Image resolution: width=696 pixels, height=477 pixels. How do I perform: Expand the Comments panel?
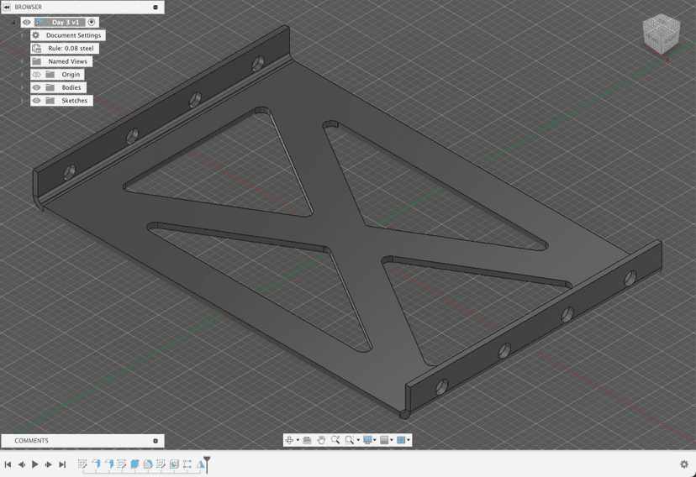(156, 441)
